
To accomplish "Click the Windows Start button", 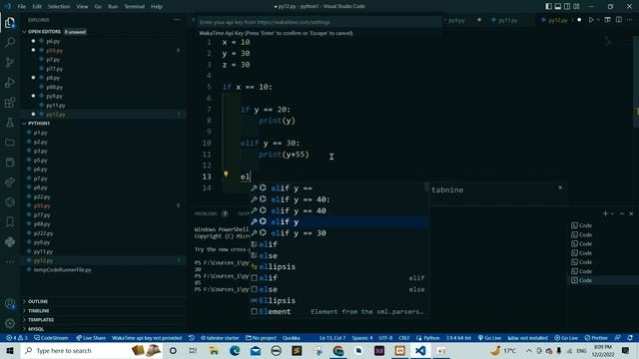I will 10,350.
